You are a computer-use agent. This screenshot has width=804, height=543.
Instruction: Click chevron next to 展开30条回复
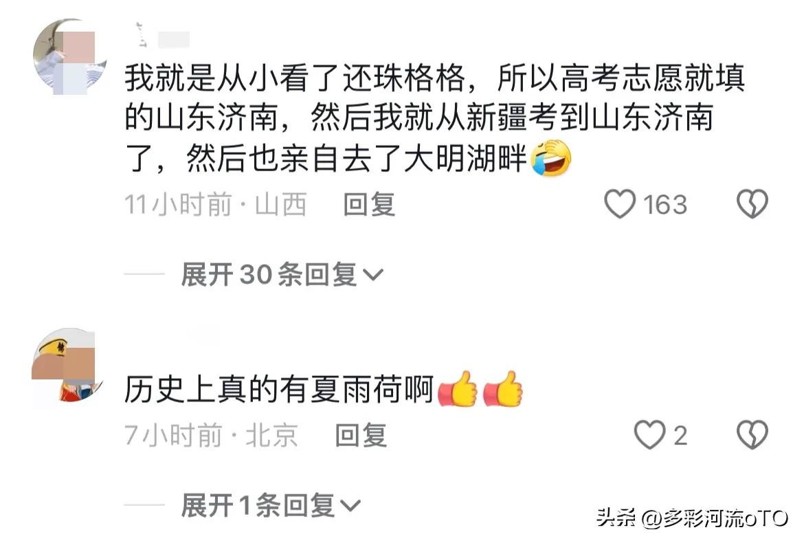tap(372, 276)
